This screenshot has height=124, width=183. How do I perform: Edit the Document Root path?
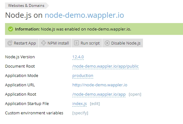tap(105, 66)
